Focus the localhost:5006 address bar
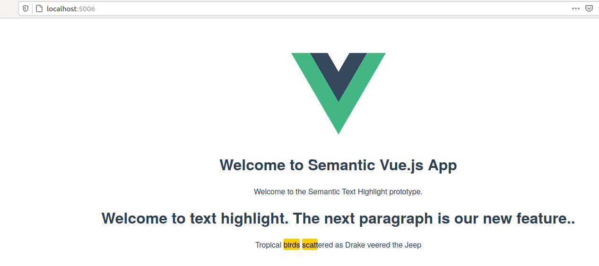The image size is (599, 266). 284,8
